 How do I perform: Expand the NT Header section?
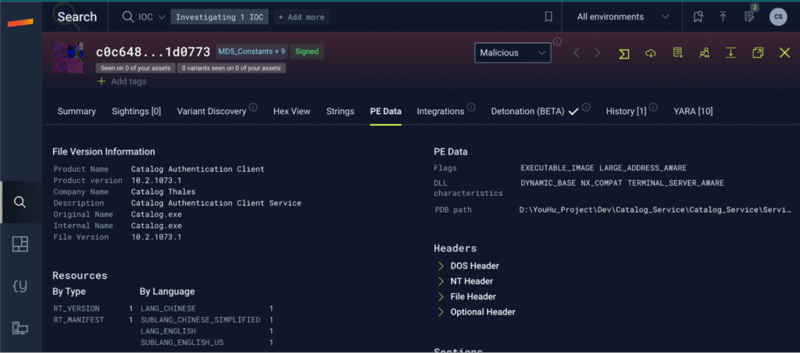[470, 281]
